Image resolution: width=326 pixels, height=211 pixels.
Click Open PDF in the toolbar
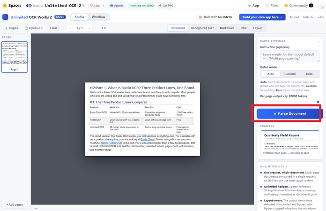click(34, 28)
